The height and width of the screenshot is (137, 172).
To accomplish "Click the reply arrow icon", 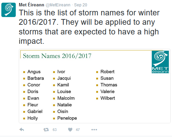I will (22, 130).
